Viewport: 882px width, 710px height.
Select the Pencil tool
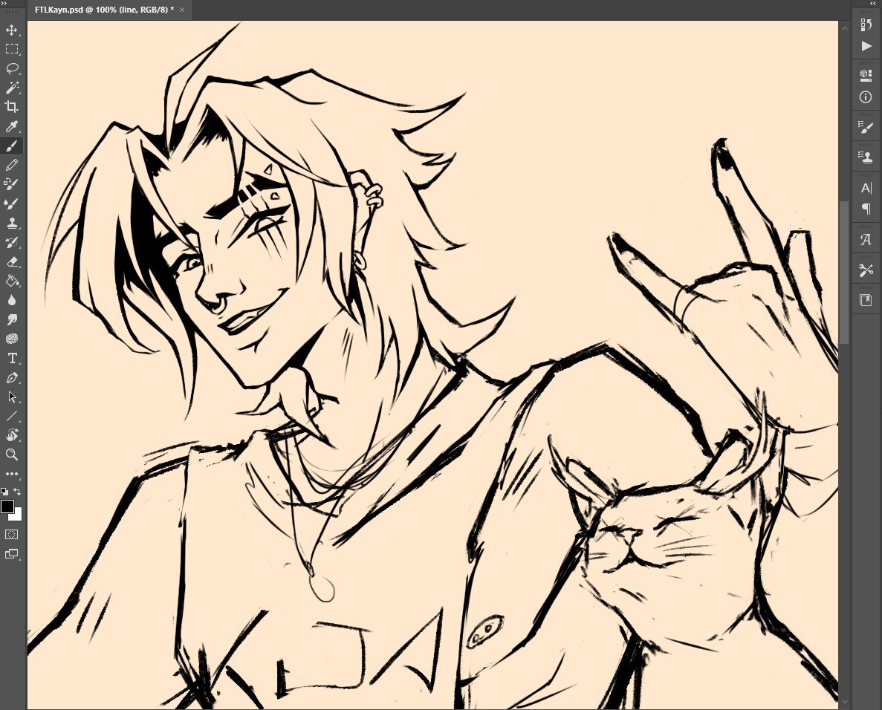[12, 166]
